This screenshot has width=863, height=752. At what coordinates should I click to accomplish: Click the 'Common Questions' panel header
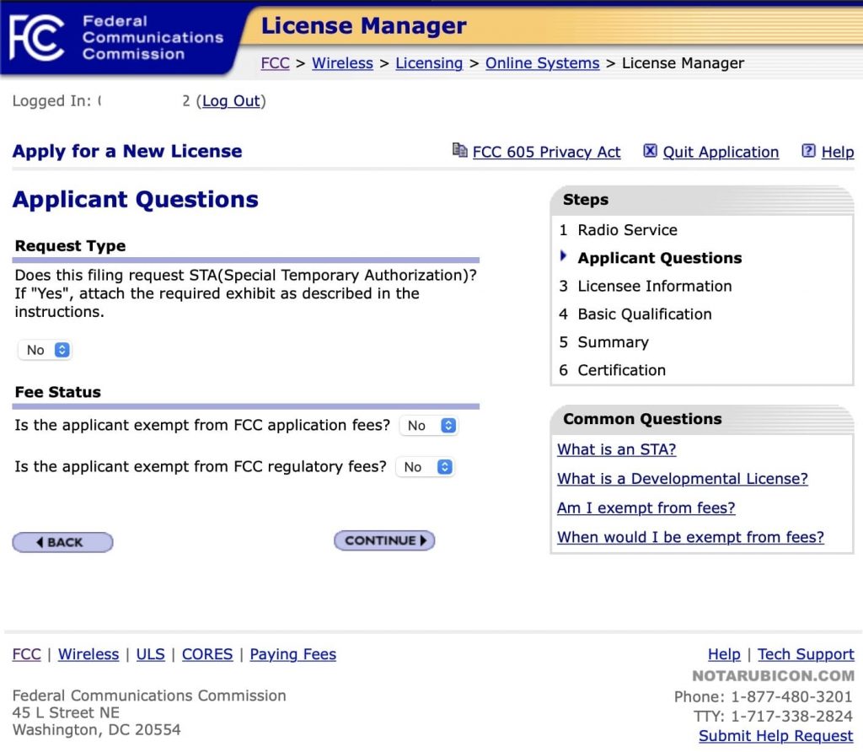(702, 419)
